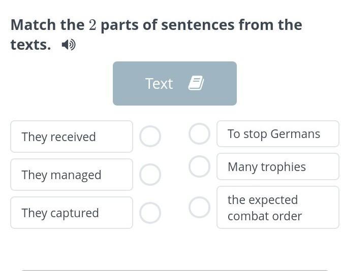Select the circle for "To stop Germans"
Screen dimensions: 341x271
click(x=199, y=134)
